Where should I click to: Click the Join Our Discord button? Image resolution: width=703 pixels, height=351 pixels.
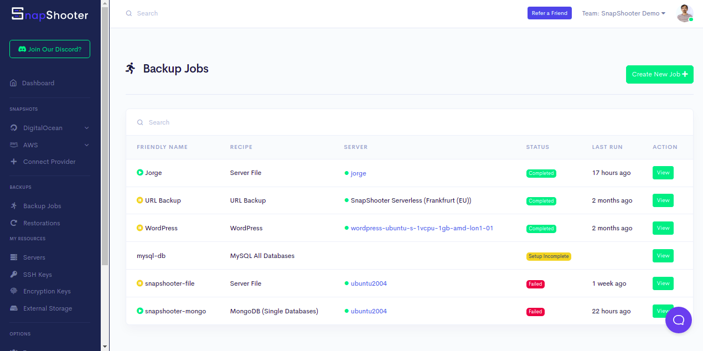pyautogui.click(x=50, y=49)
